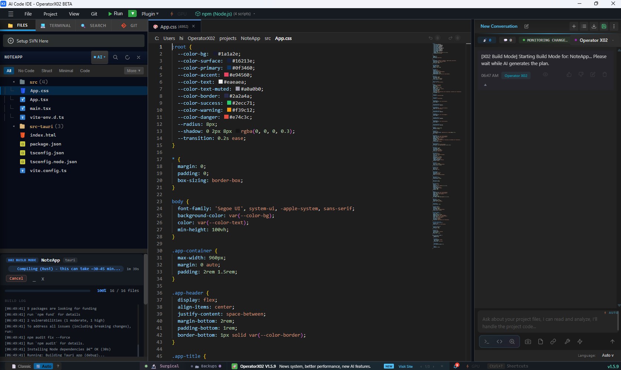Collapse the src folder
This screenshot has height=370, width=621.
click(x=14, y=82)
